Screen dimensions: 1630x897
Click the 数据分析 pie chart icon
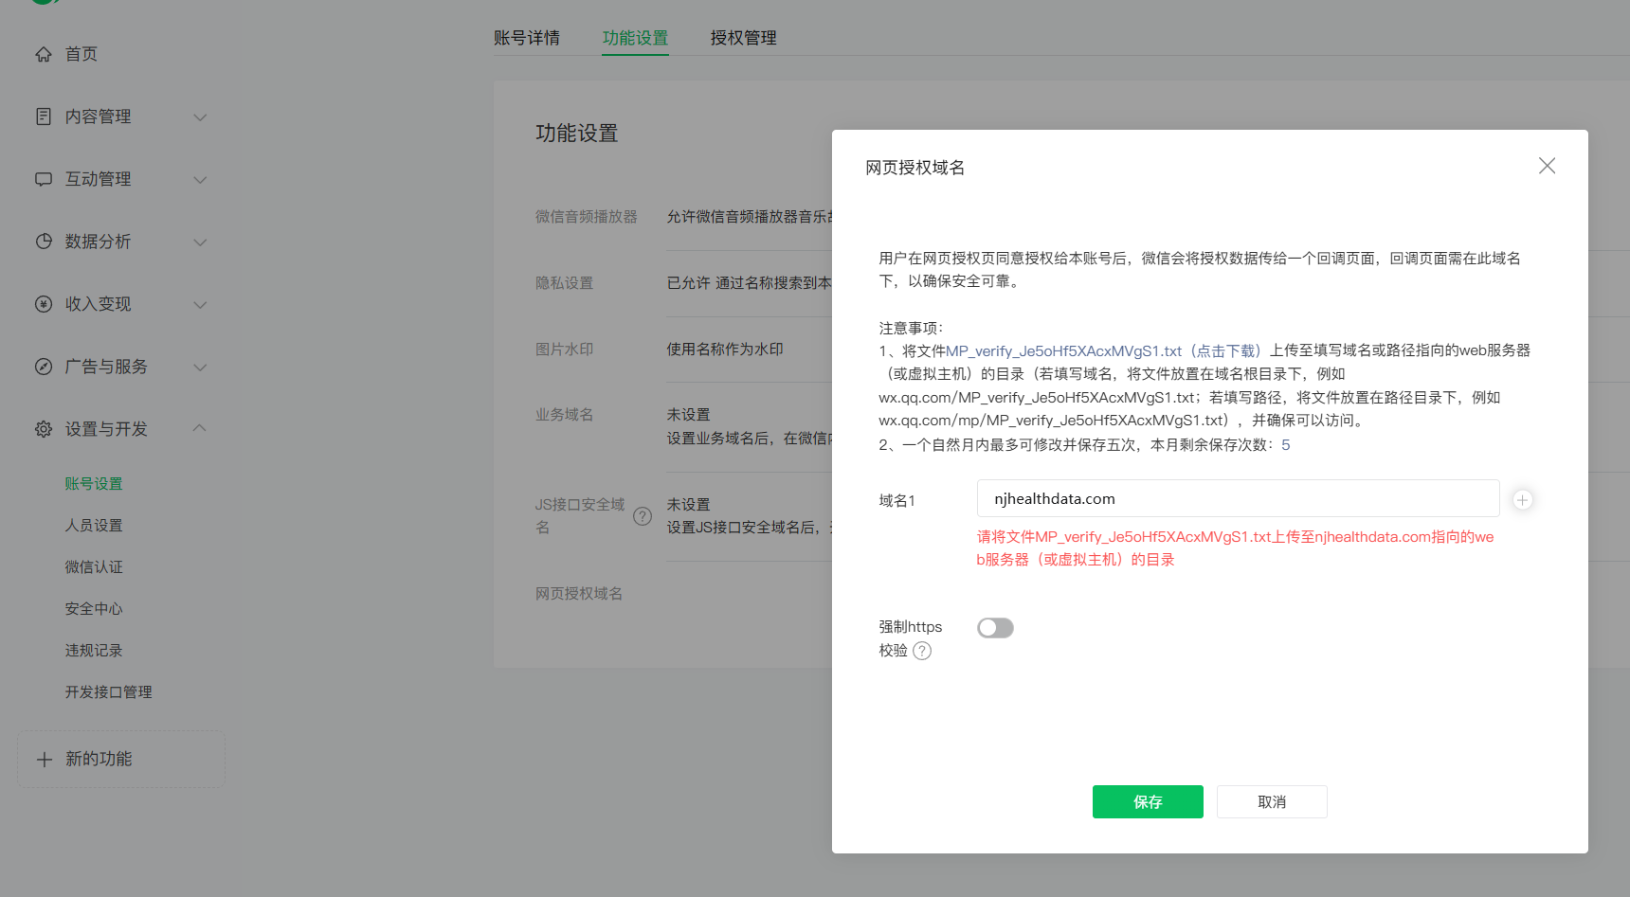coord(44,242)
